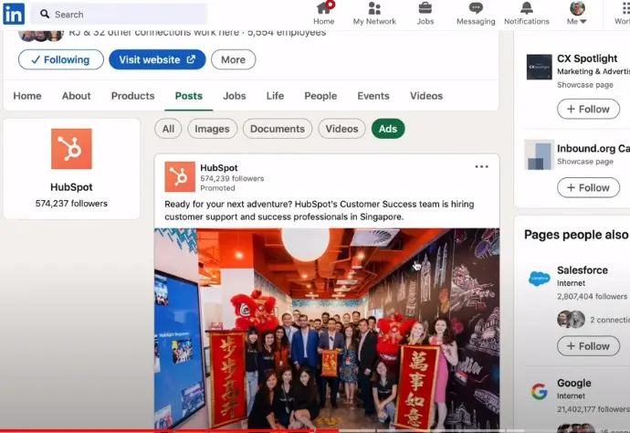Click the '574,237 followers' text
This screenshot has height=433, width=630.
click(71, 204)
